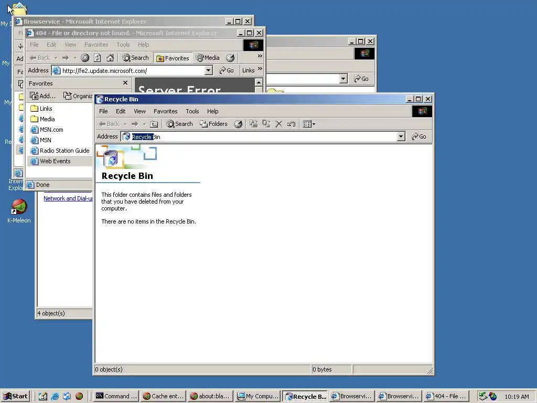Image resolution: width=537 pixels, height=403 pixels.
Task: Open Favorites menu in 404 IE window
Action: point(96,45)
